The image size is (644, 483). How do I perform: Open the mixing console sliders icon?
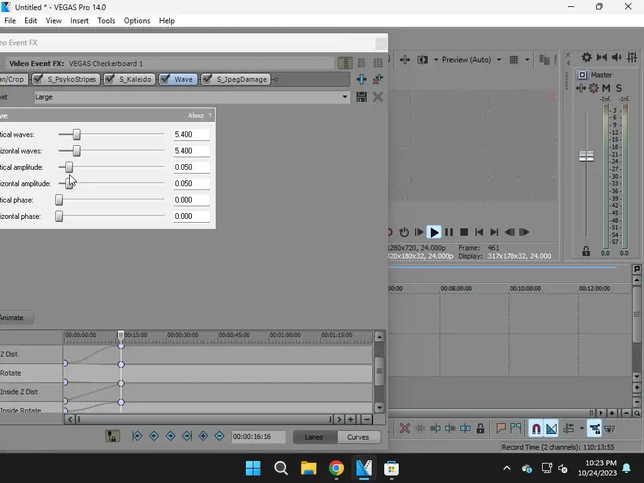click(632, 57)
